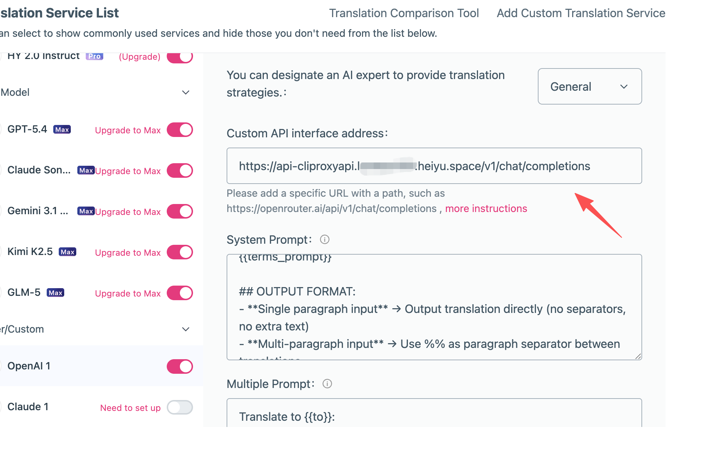Open the Translation Comparison Tool tab
Viewport: 702px width, 451px height.
(404, 13)
